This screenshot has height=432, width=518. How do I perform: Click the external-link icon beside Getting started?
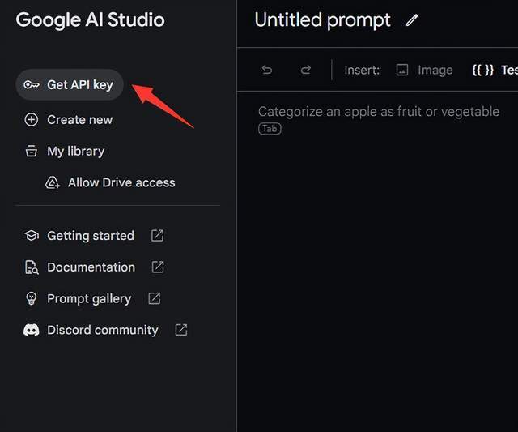tap(157, 236)
